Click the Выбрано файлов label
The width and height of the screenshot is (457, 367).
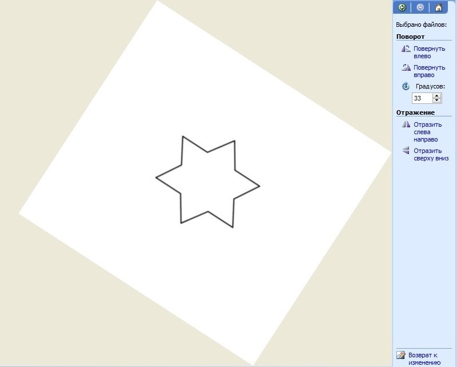(x=421, y=25)
